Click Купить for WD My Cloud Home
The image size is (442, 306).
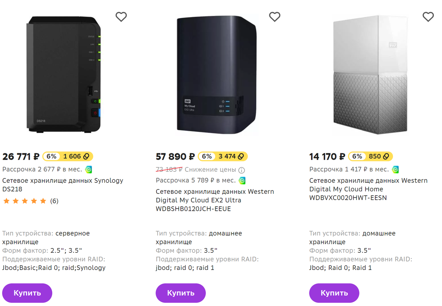coord(334,293)
